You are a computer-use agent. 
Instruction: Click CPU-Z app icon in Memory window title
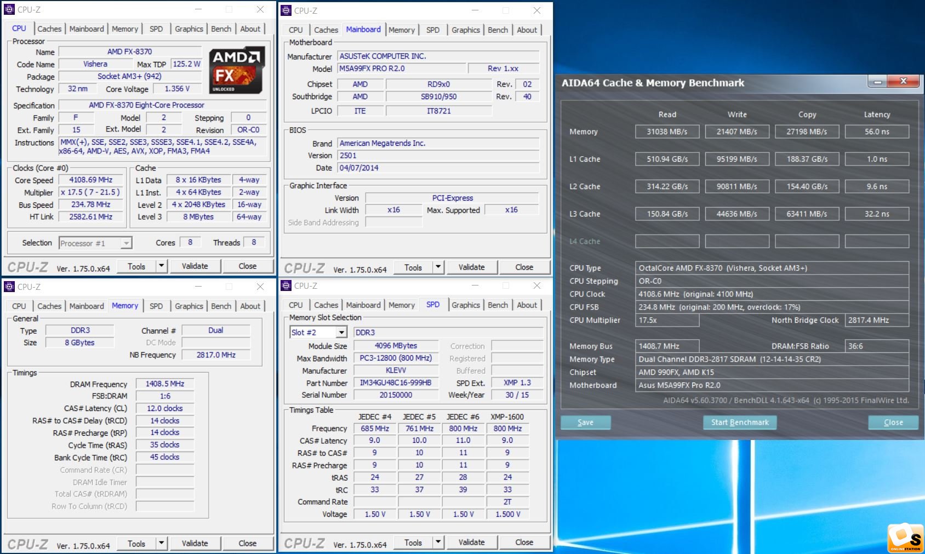tap(9, 287)
